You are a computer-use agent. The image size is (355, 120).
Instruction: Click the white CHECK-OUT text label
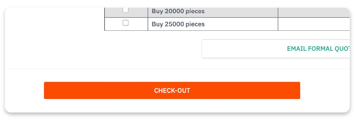point(172,90)
